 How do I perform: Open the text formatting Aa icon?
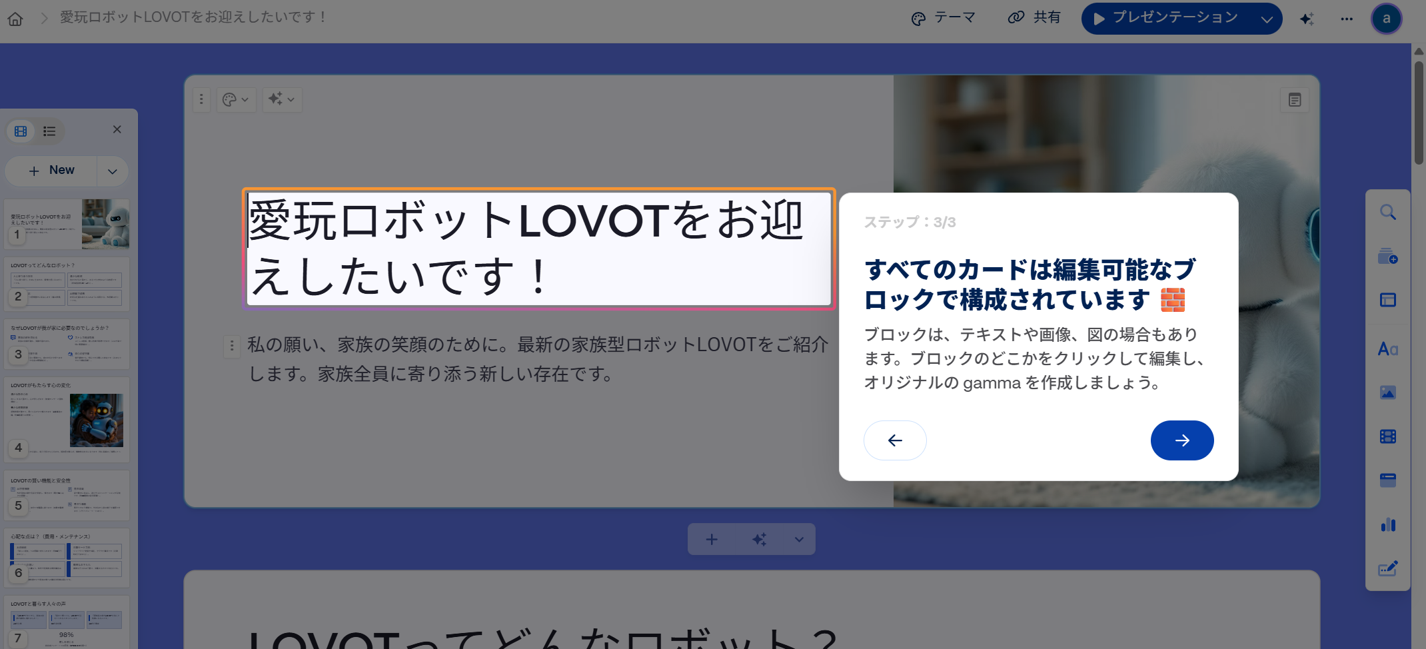(1388, 348)
